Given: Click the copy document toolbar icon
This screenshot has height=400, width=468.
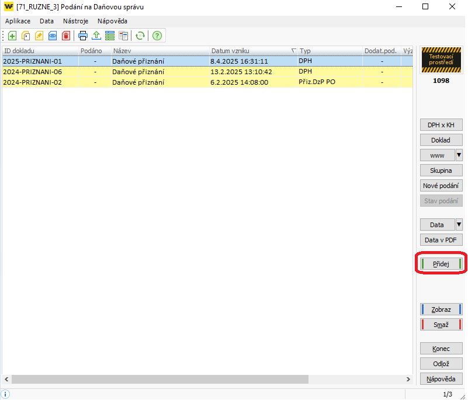Looking at the screenshot, I should click(x=26, y=36).
